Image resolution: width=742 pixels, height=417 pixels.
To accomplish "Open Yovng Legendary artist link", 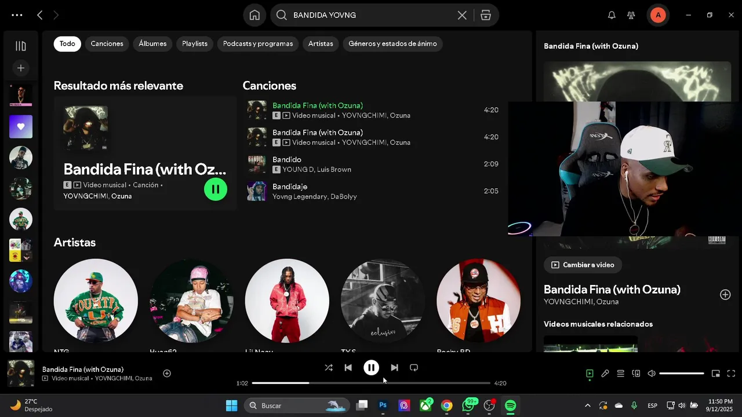I will tap(299, 197).
